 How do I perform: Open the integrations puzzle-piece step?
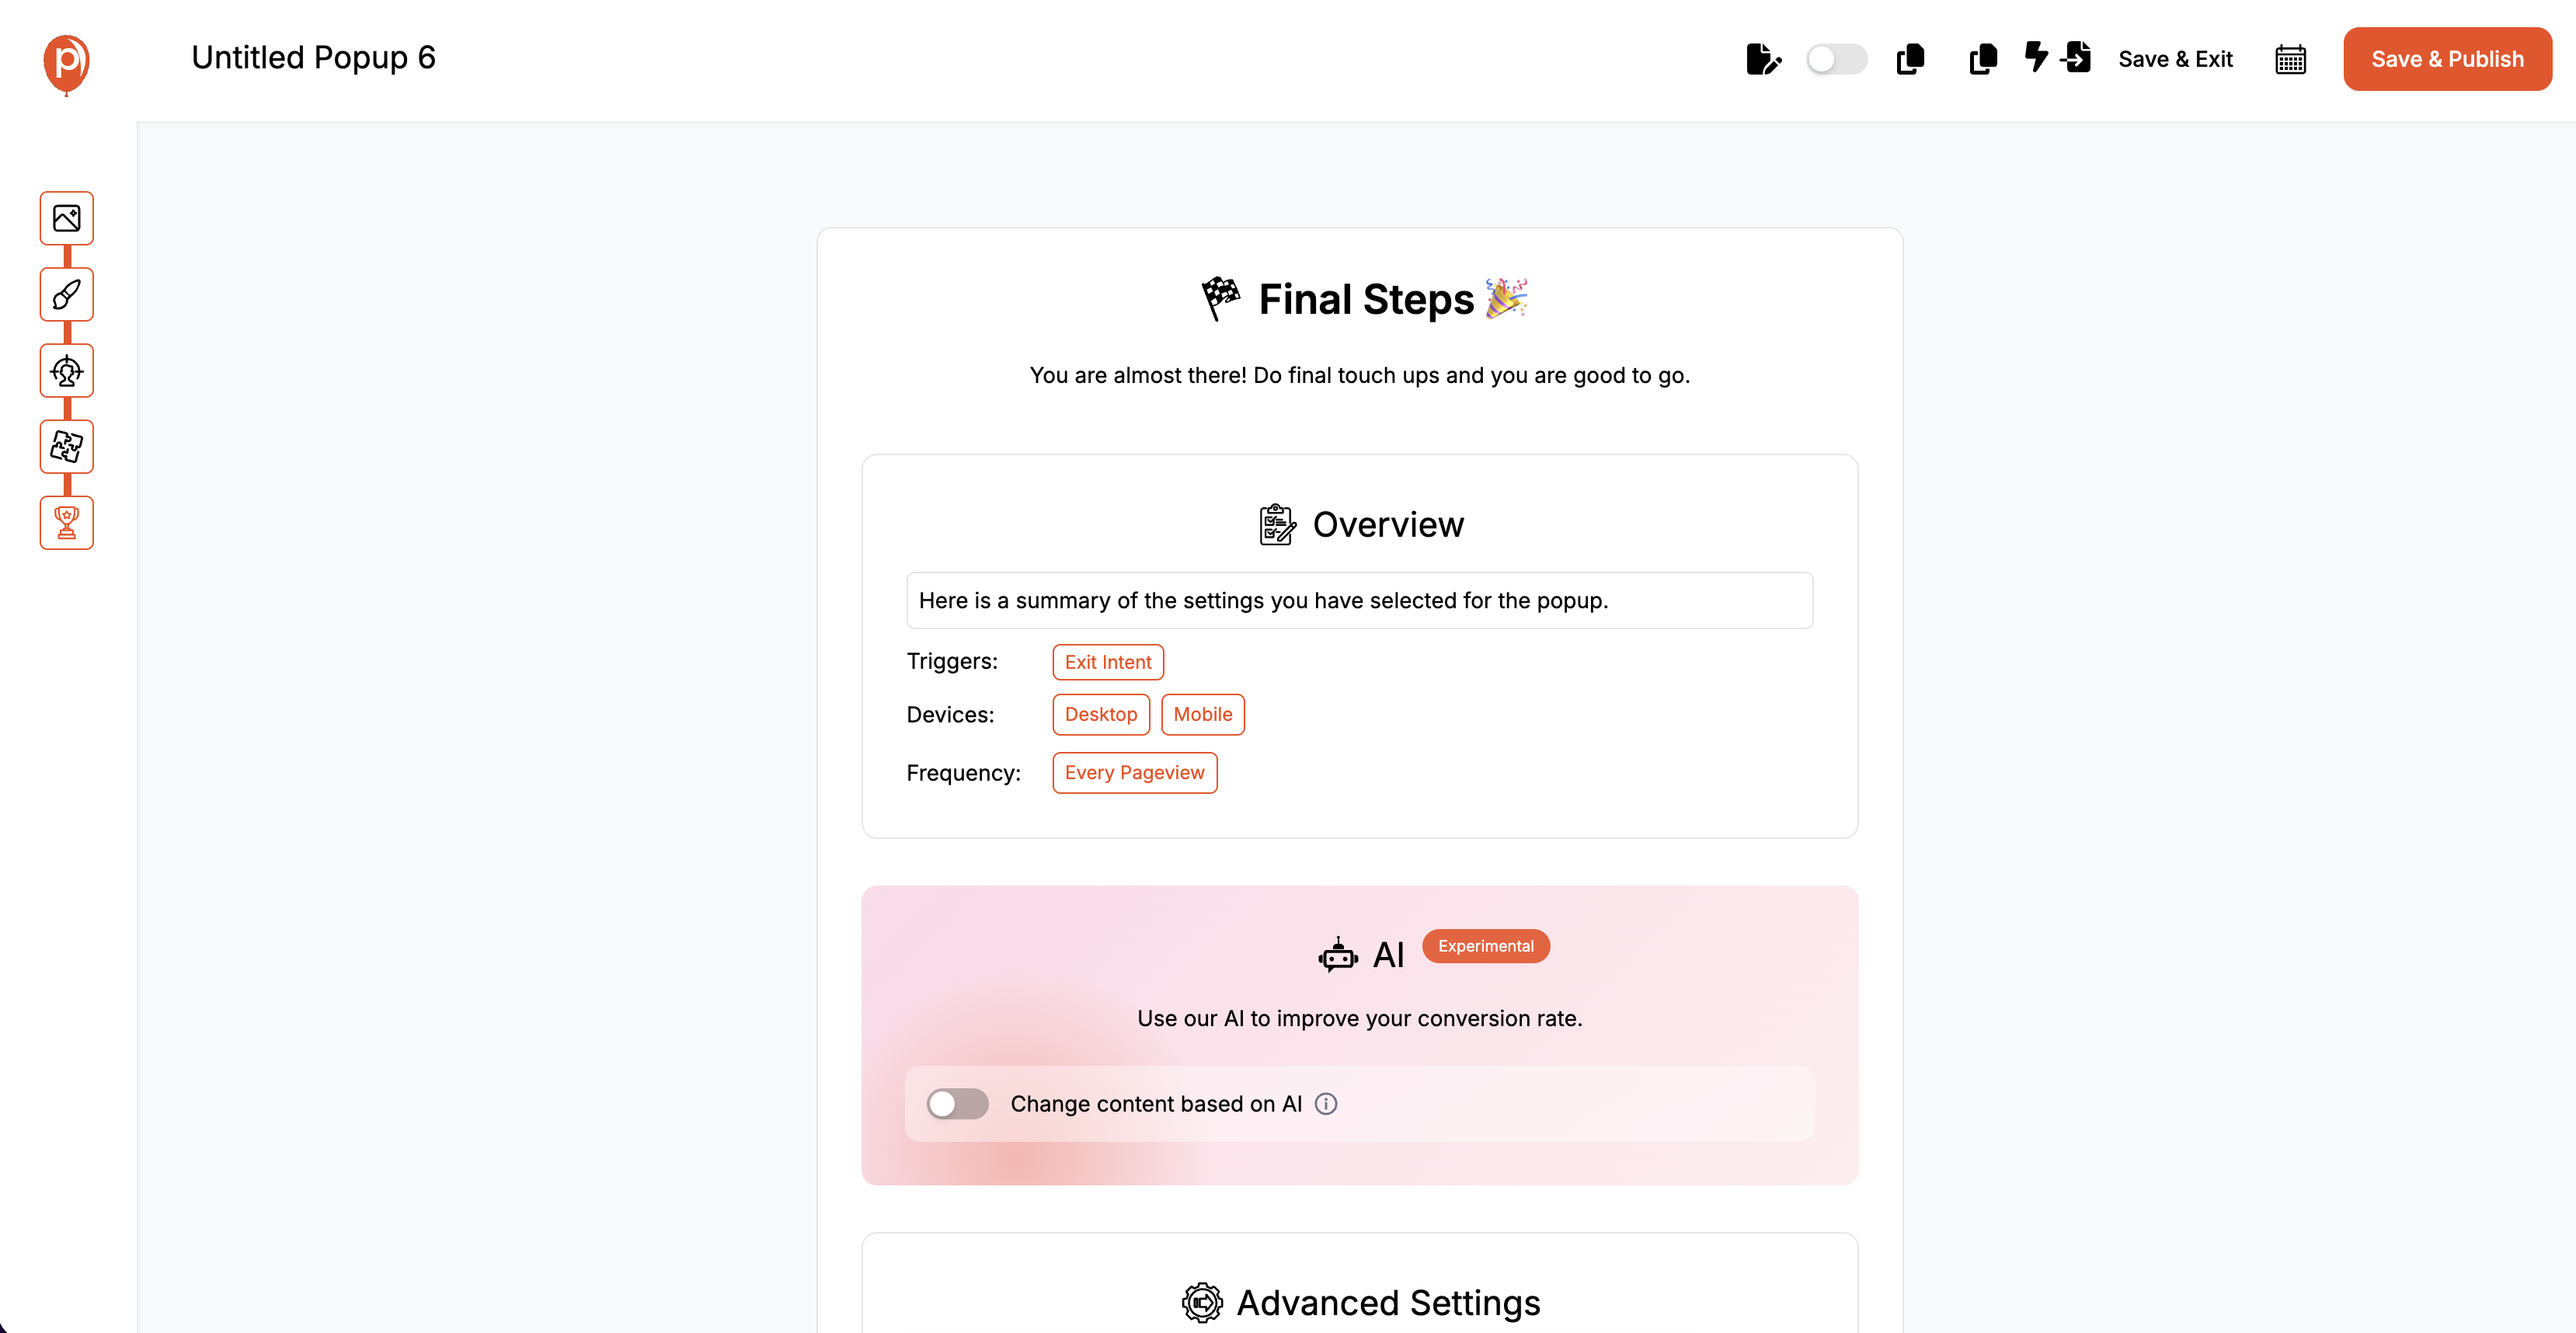(x=66, y=447)
